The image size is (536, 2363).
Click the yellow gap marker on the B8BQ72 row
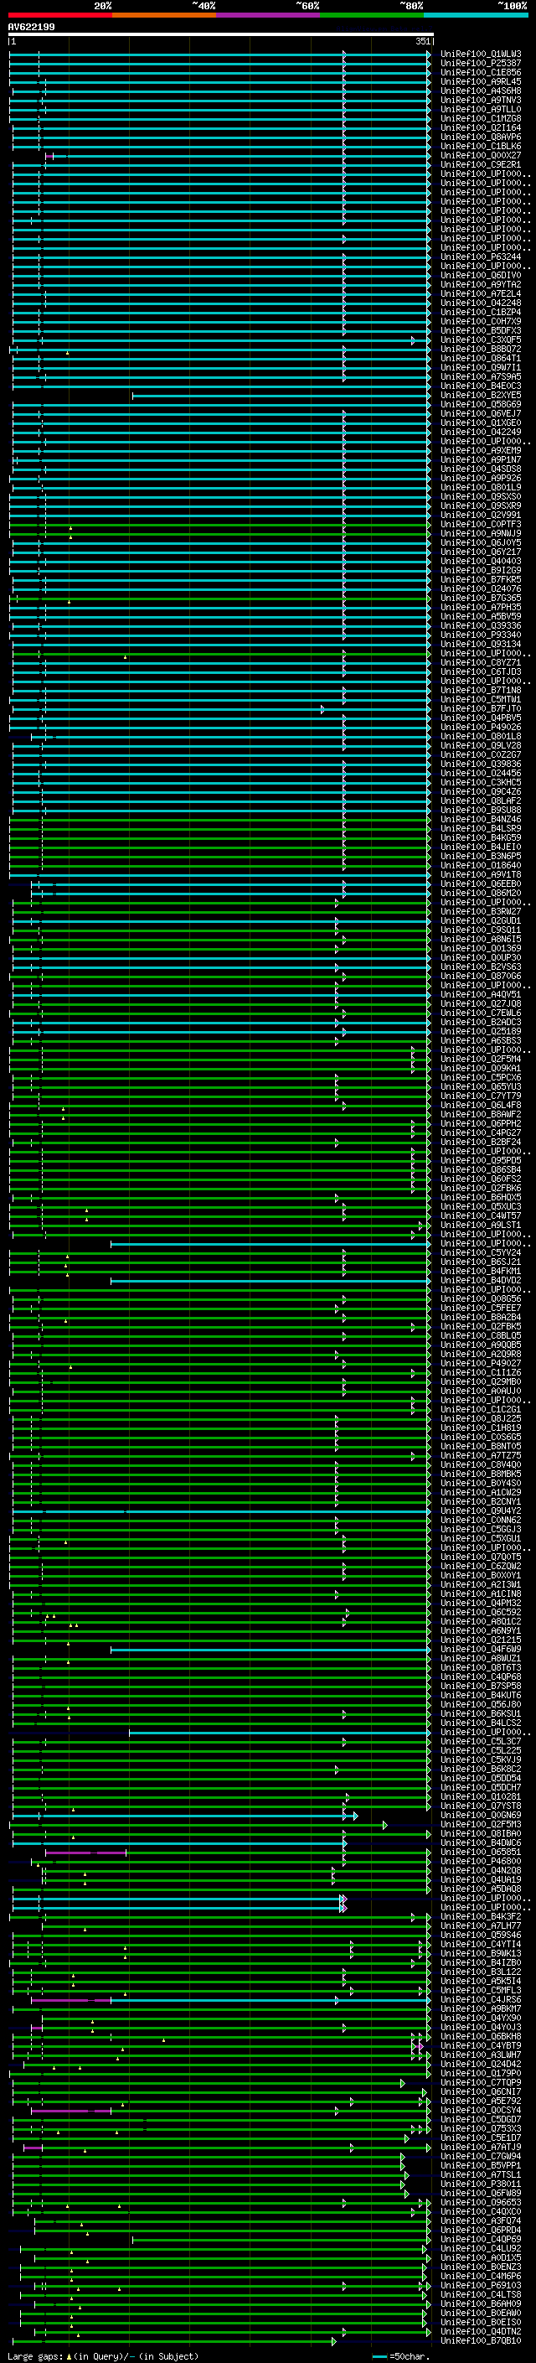[x=67, y=351]
